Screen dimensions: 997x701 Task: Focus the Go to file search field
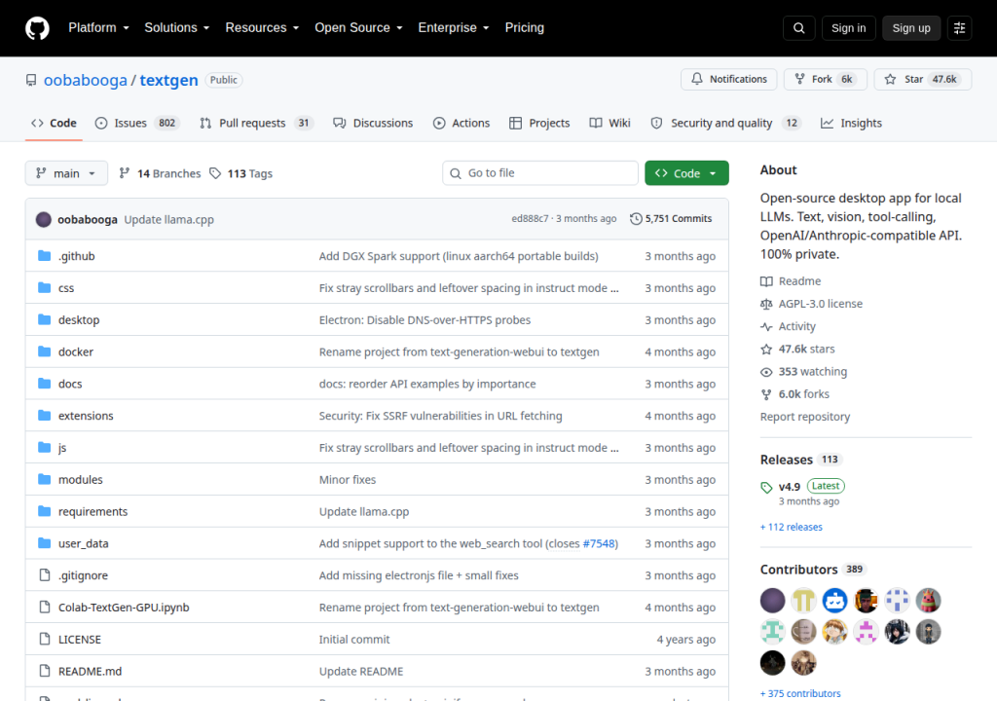tap(539, 173)
